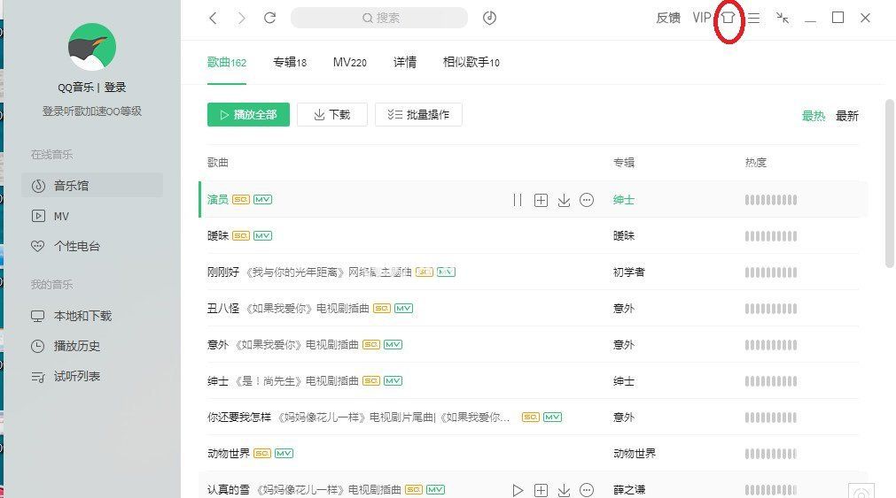Click 登录 to sign in
The width and height of the screenshot is (896, 498).
115,88
